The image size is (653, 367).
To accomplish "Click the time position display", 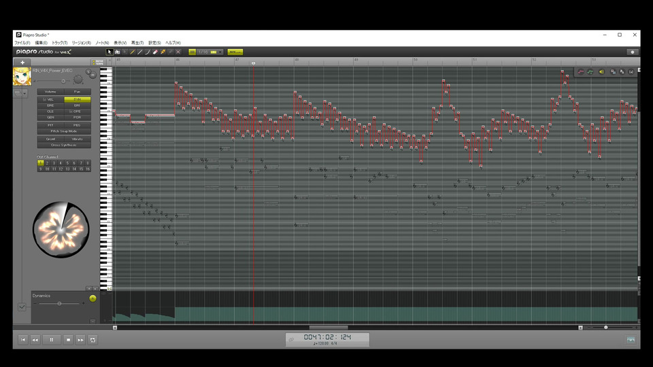I will [327, 340].
